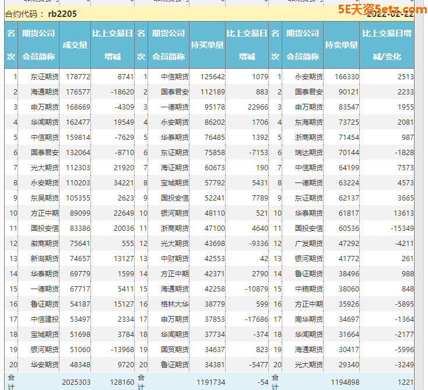The image size is (428, 390).
Task: Click the 5E大资5etz.com watermark link
Action: tap(382, 9)
